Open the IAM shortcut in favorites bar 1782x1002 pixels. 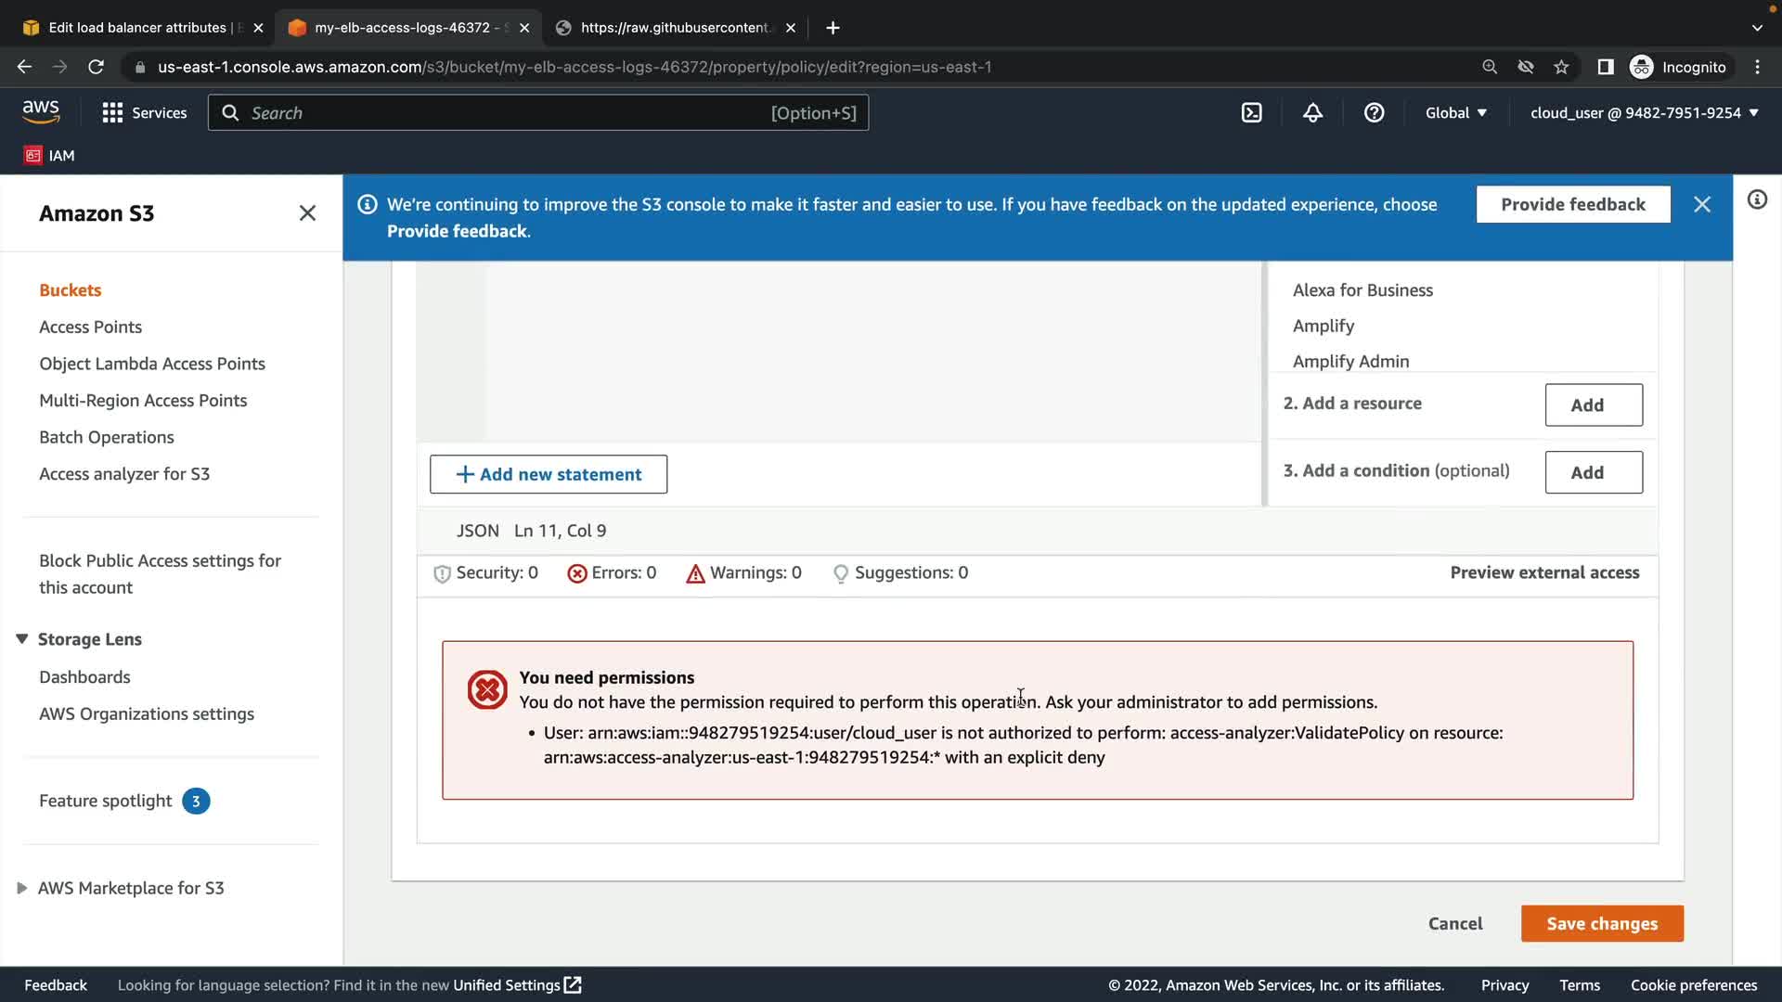50,155
